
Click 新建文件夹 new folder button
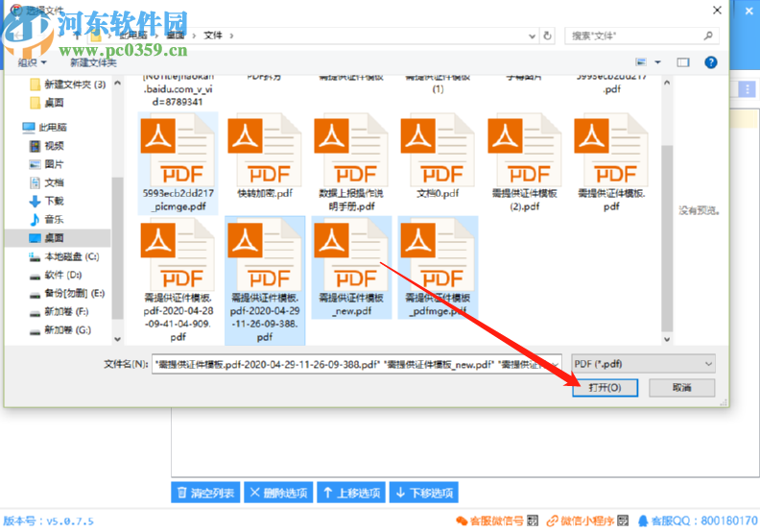(x=93, y=62)
